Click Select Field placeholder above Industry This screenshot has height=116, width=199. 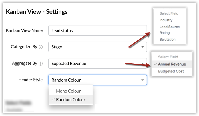tap(169, 13)
